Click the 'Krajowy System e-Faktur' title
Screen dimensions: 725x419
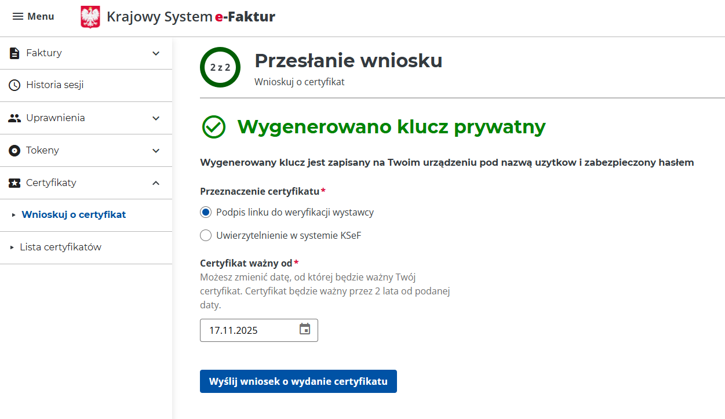point(191,17)
